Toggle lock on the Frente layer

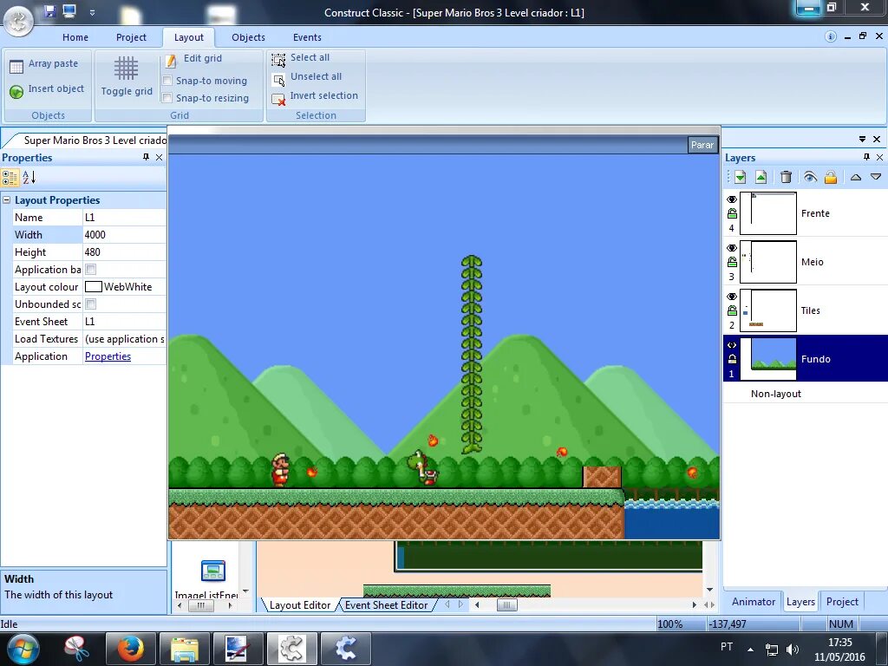732,213
